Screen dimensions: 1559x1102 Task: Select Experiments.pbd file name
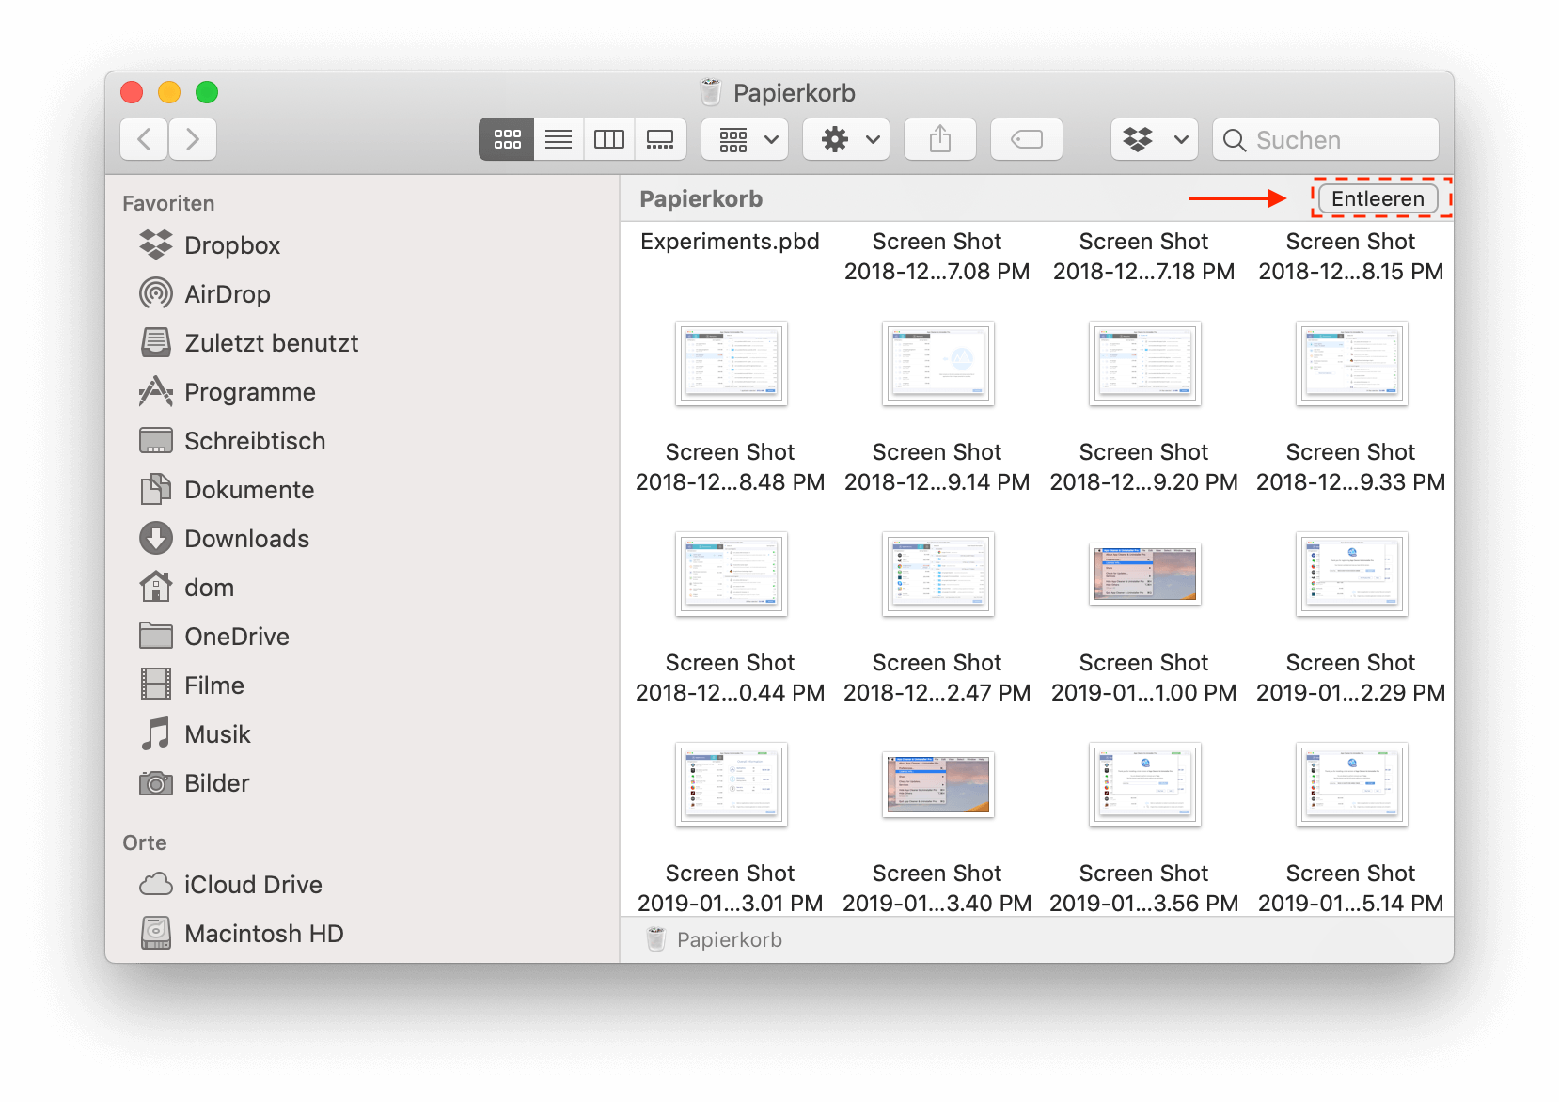click(x=731, y=242)
